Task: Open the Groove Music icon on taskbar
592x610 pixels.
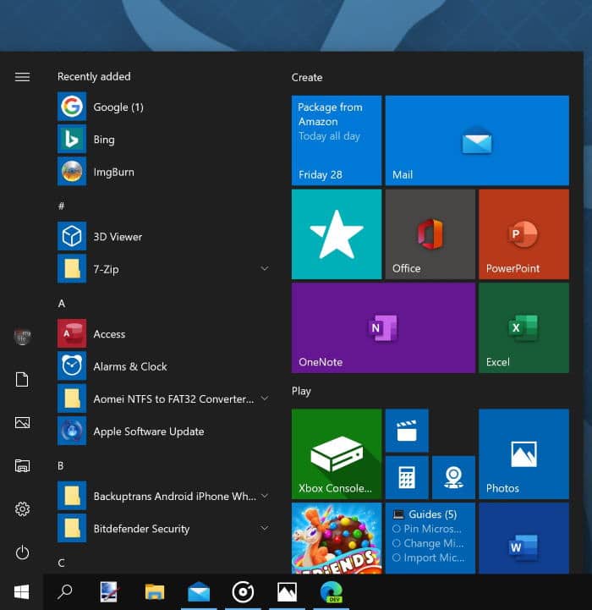Action: click(x=243, y=592)
